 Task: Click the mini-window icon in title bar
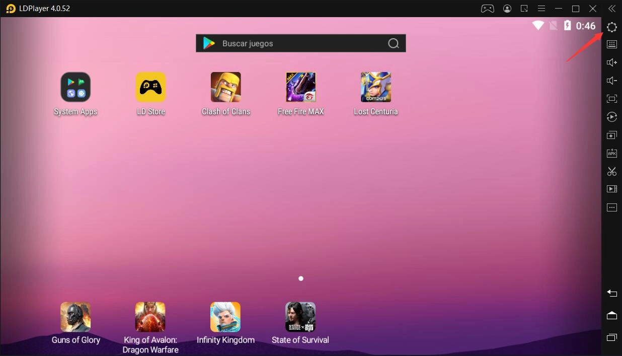pos(524,9)
